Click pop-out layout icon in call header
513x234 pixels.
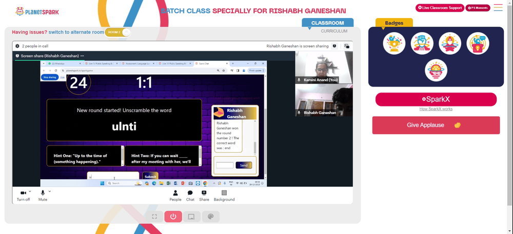[346, 46]
